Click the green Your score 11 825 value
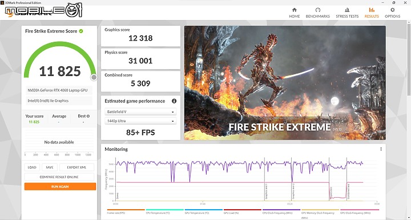The width and height of the screenshot is (411, 220). [34, 122]
